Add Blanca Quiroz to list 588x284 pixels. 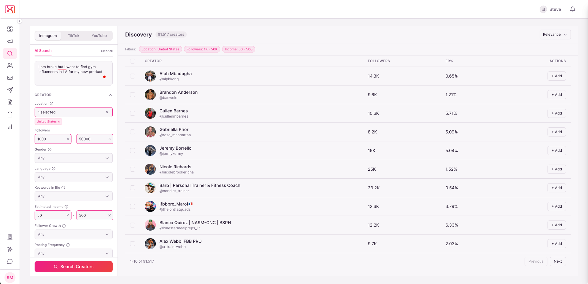click(556, 225)
